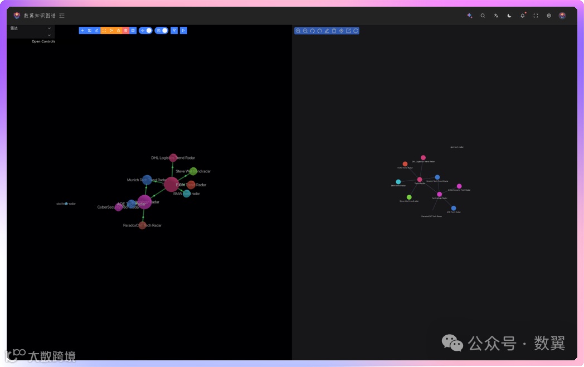Open the search magnifier in the header

[x=483, y=16]
